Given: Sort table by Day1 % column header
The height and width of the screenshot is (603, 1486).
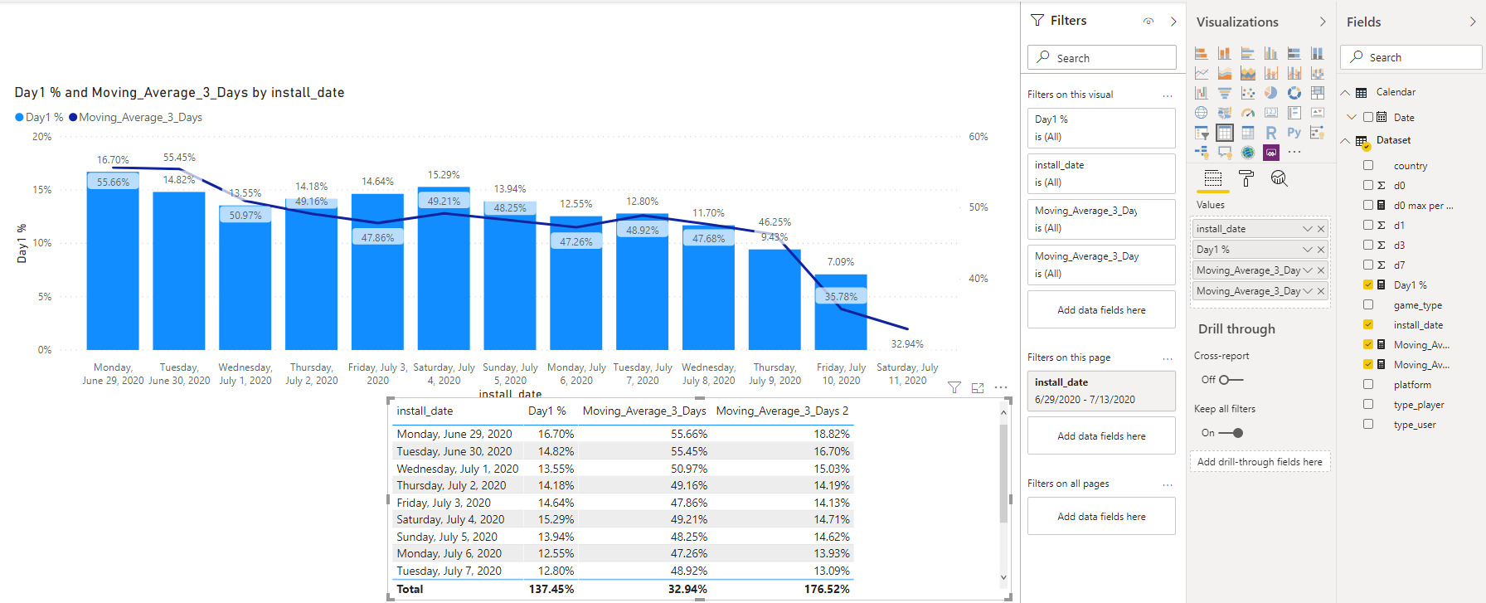Looking at the screenshot, I should point(547,411).
